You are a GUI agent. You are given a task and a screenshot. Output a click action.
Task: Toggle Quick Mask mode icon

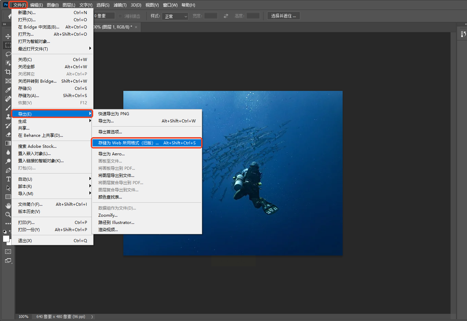point(8,252)
